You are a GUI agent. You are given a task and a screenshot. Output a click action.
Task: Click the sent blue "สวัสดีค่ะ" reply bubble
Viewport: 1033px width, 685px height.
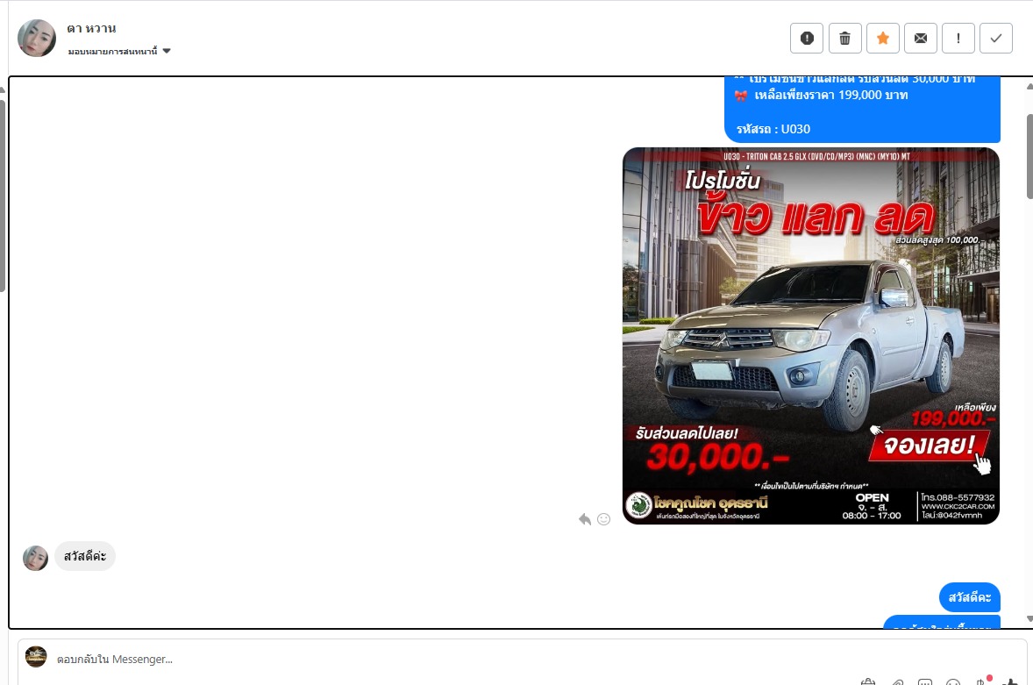(x=970, y=597)
